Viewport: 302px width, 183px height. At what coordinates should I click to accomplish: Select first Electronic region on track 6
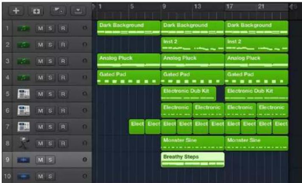pyautogui.click(x=176, y=110)
